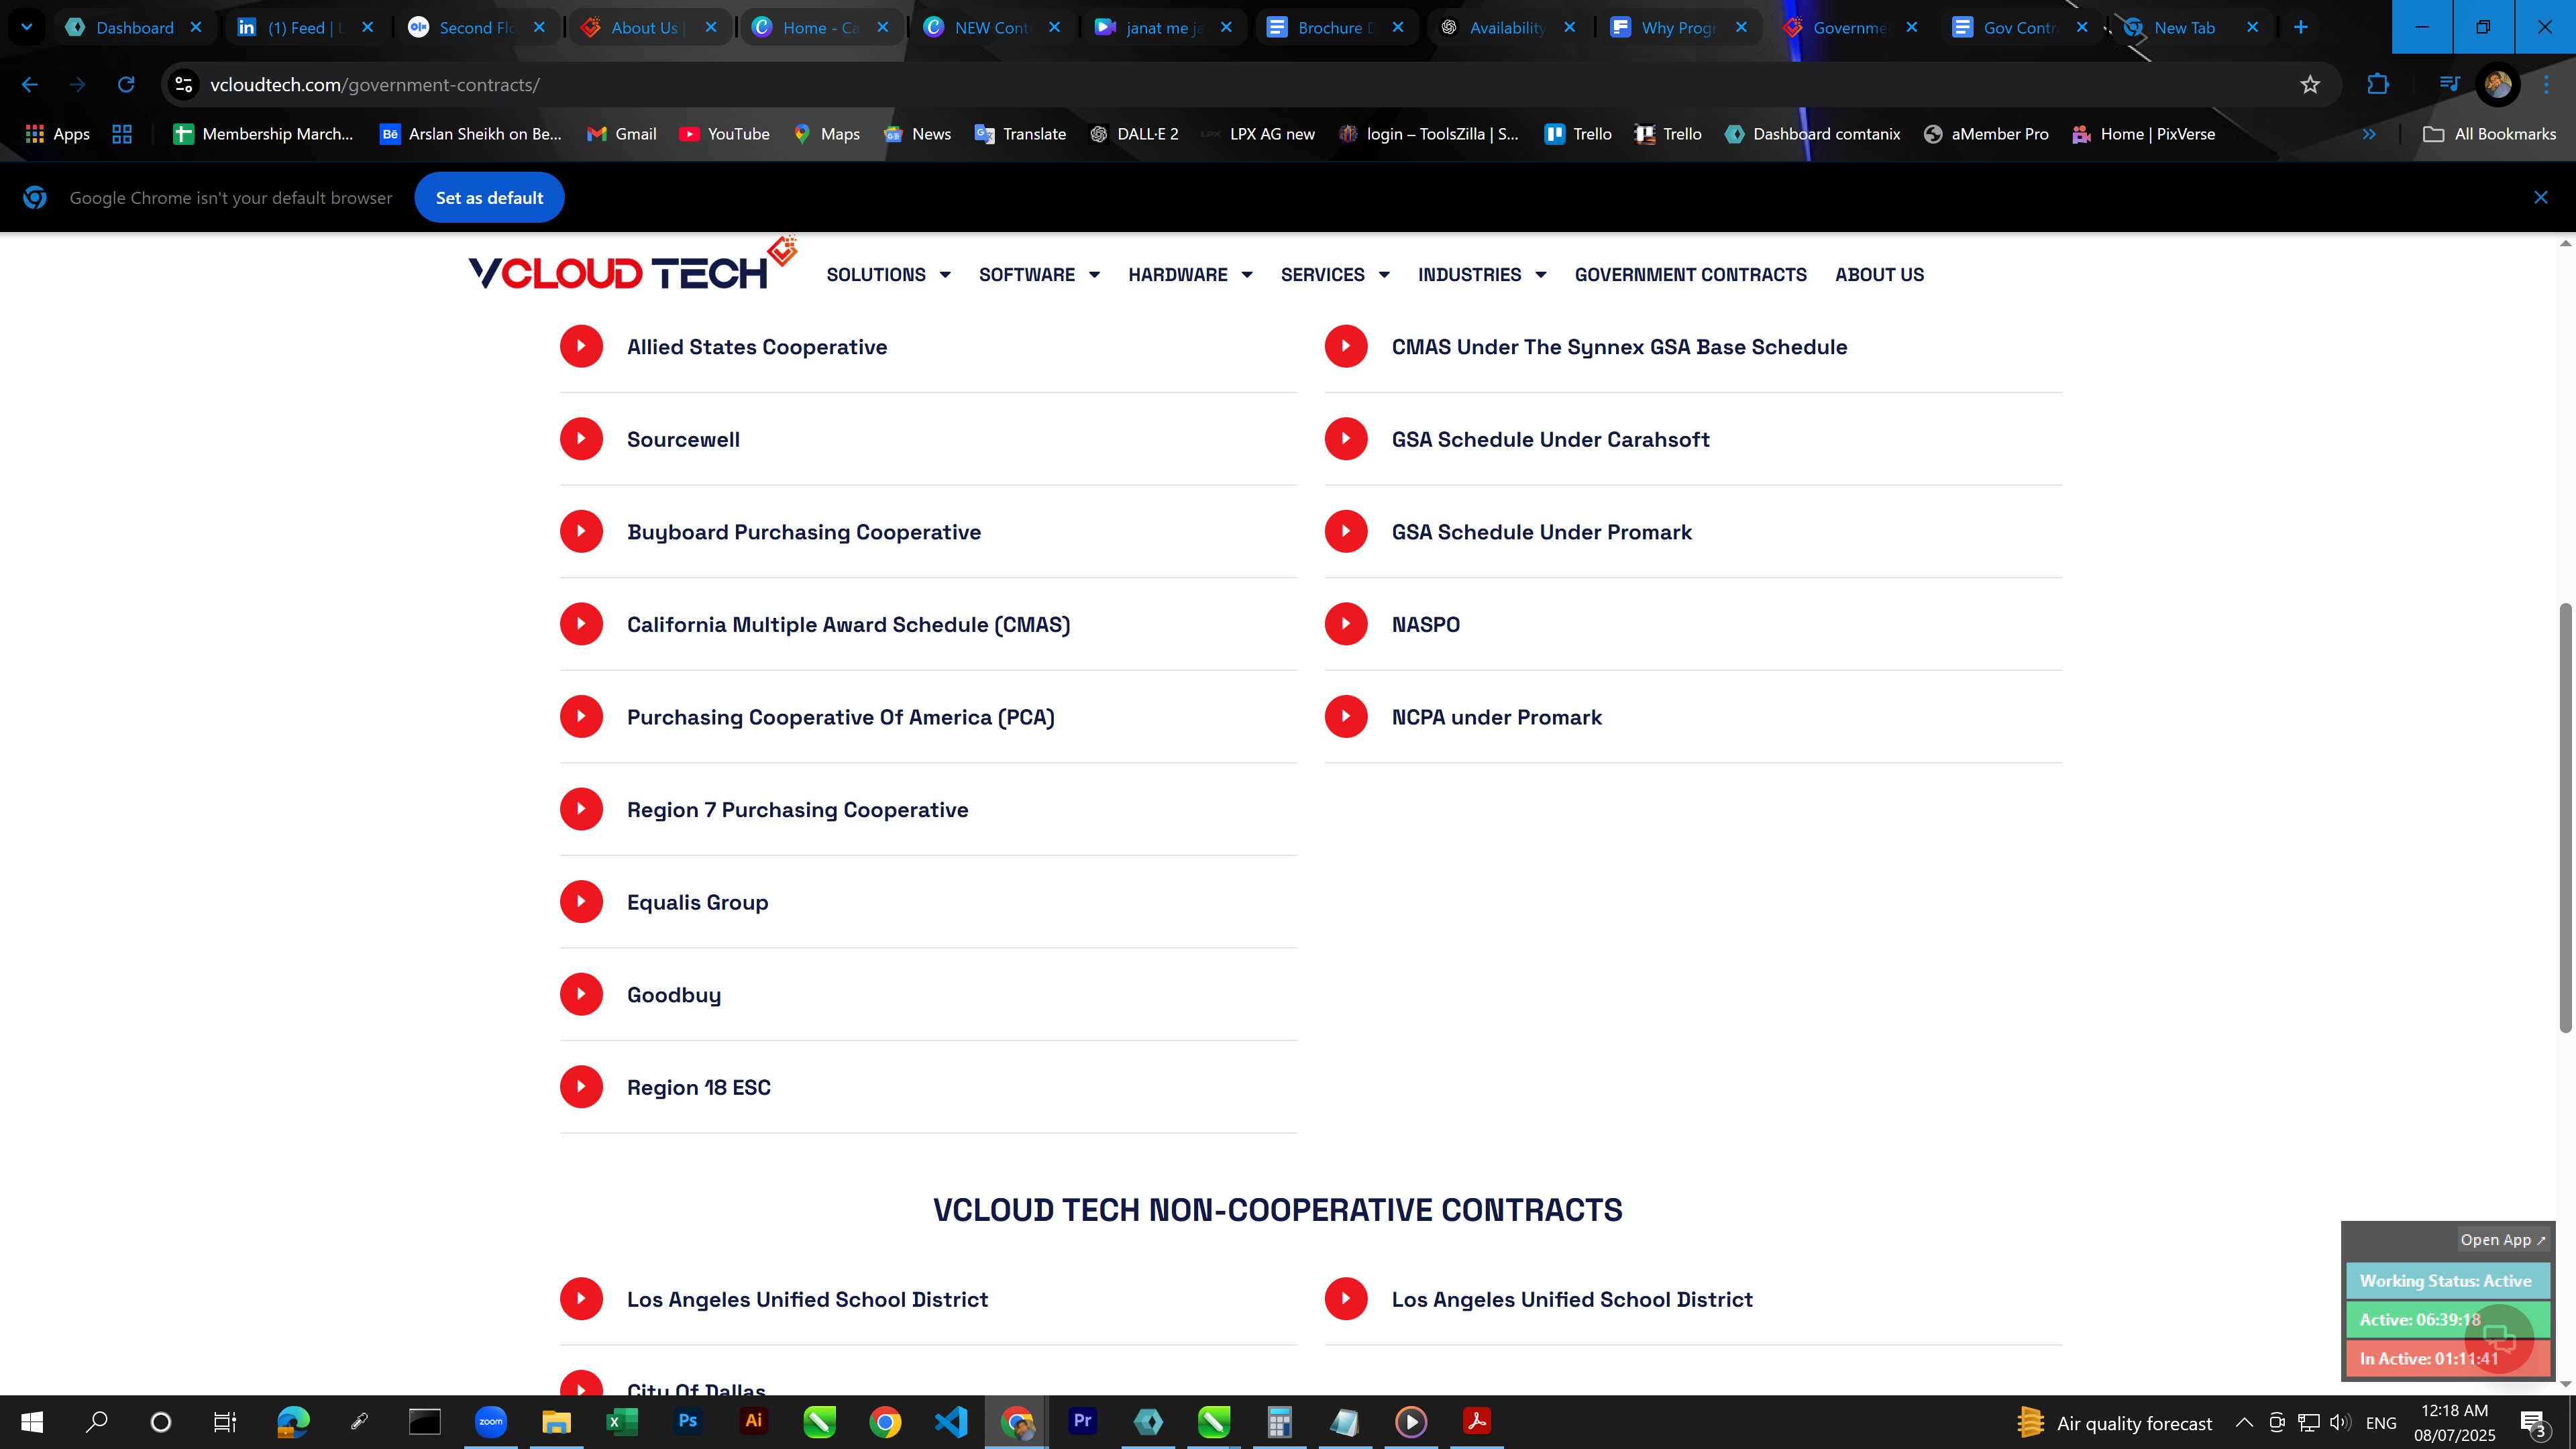Click the red arrow icon beside NCPA under Promark
Image resolution: width=2576 pixels, height=1449 pixels.
tap(1346, 717)
